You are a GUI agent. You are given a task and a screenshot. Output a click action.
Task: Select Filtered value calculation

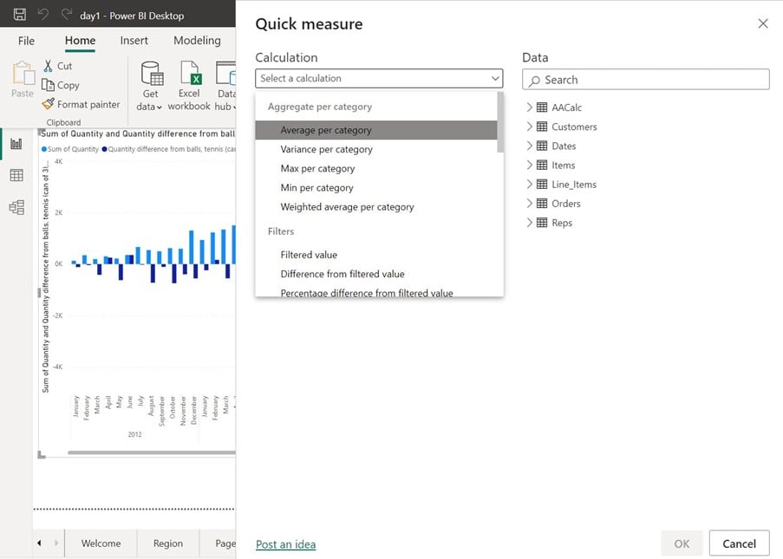pos(376,255)
